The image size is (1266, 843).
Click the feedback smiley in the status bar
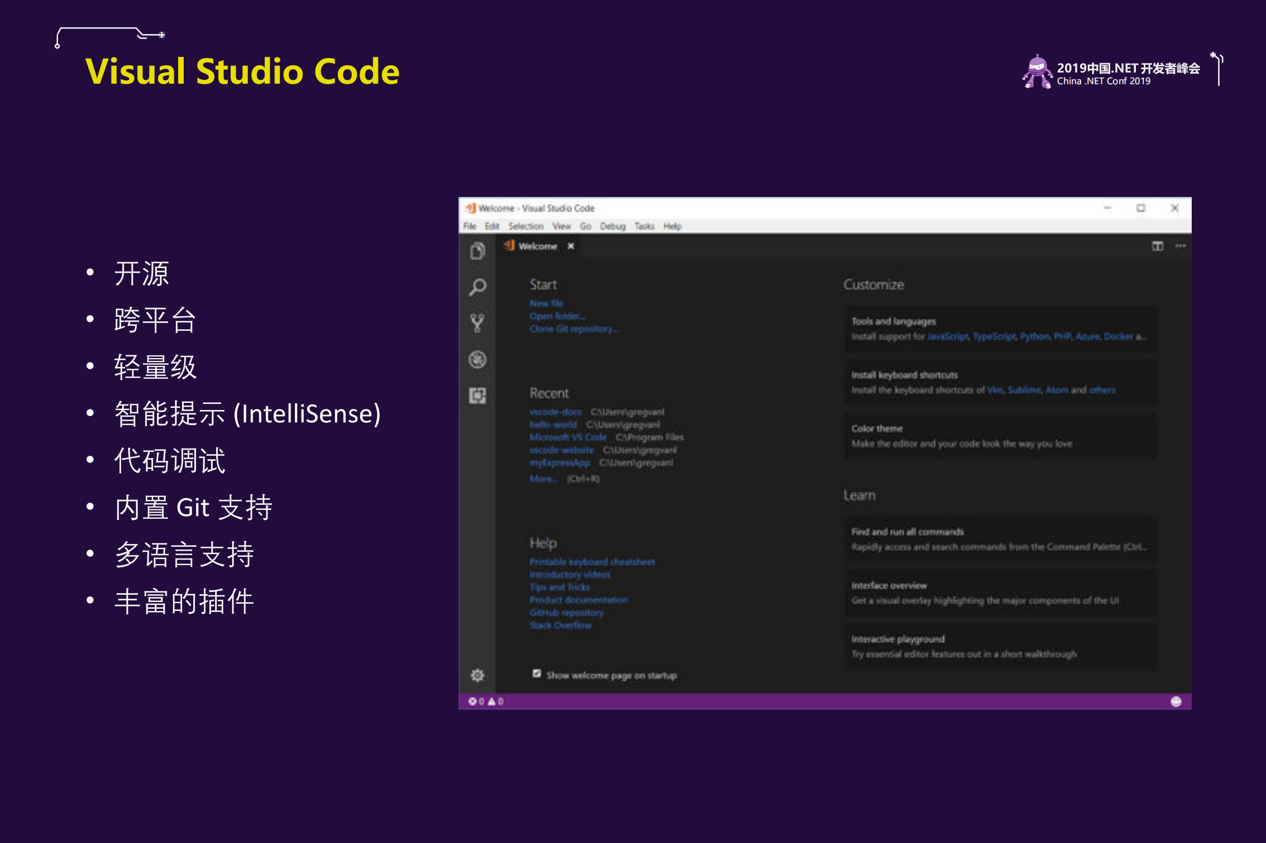[1176, 701]
